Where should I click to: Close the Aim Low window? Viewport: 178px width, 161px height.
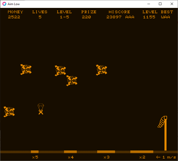coord(172,4)
